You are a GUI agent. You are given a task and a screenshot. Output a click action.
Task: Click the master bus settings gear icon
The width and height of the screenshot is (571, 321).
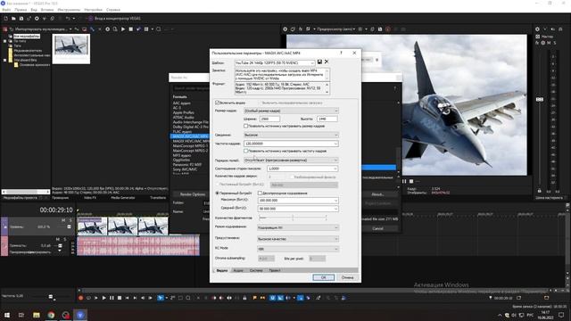pos(537,29)
